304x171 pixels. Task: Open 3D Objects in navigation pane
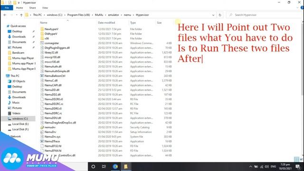19,81
